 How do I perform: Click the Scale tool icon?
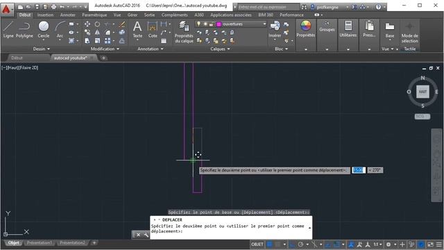point(97,41)
